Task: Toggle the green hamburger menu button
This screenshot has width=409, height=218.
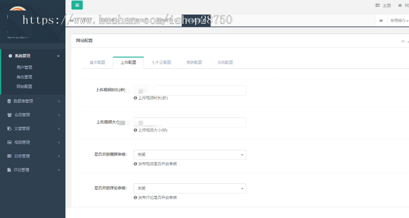Action: pos(77,5)
